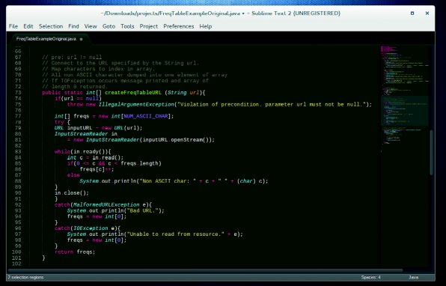Open the View menu
The width and height of the screenshot is (446, 286).
(91, 26)
